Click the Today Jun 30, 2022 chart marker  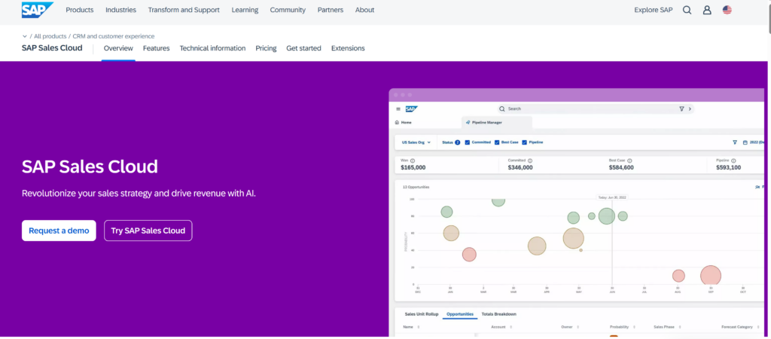(611, 197)
